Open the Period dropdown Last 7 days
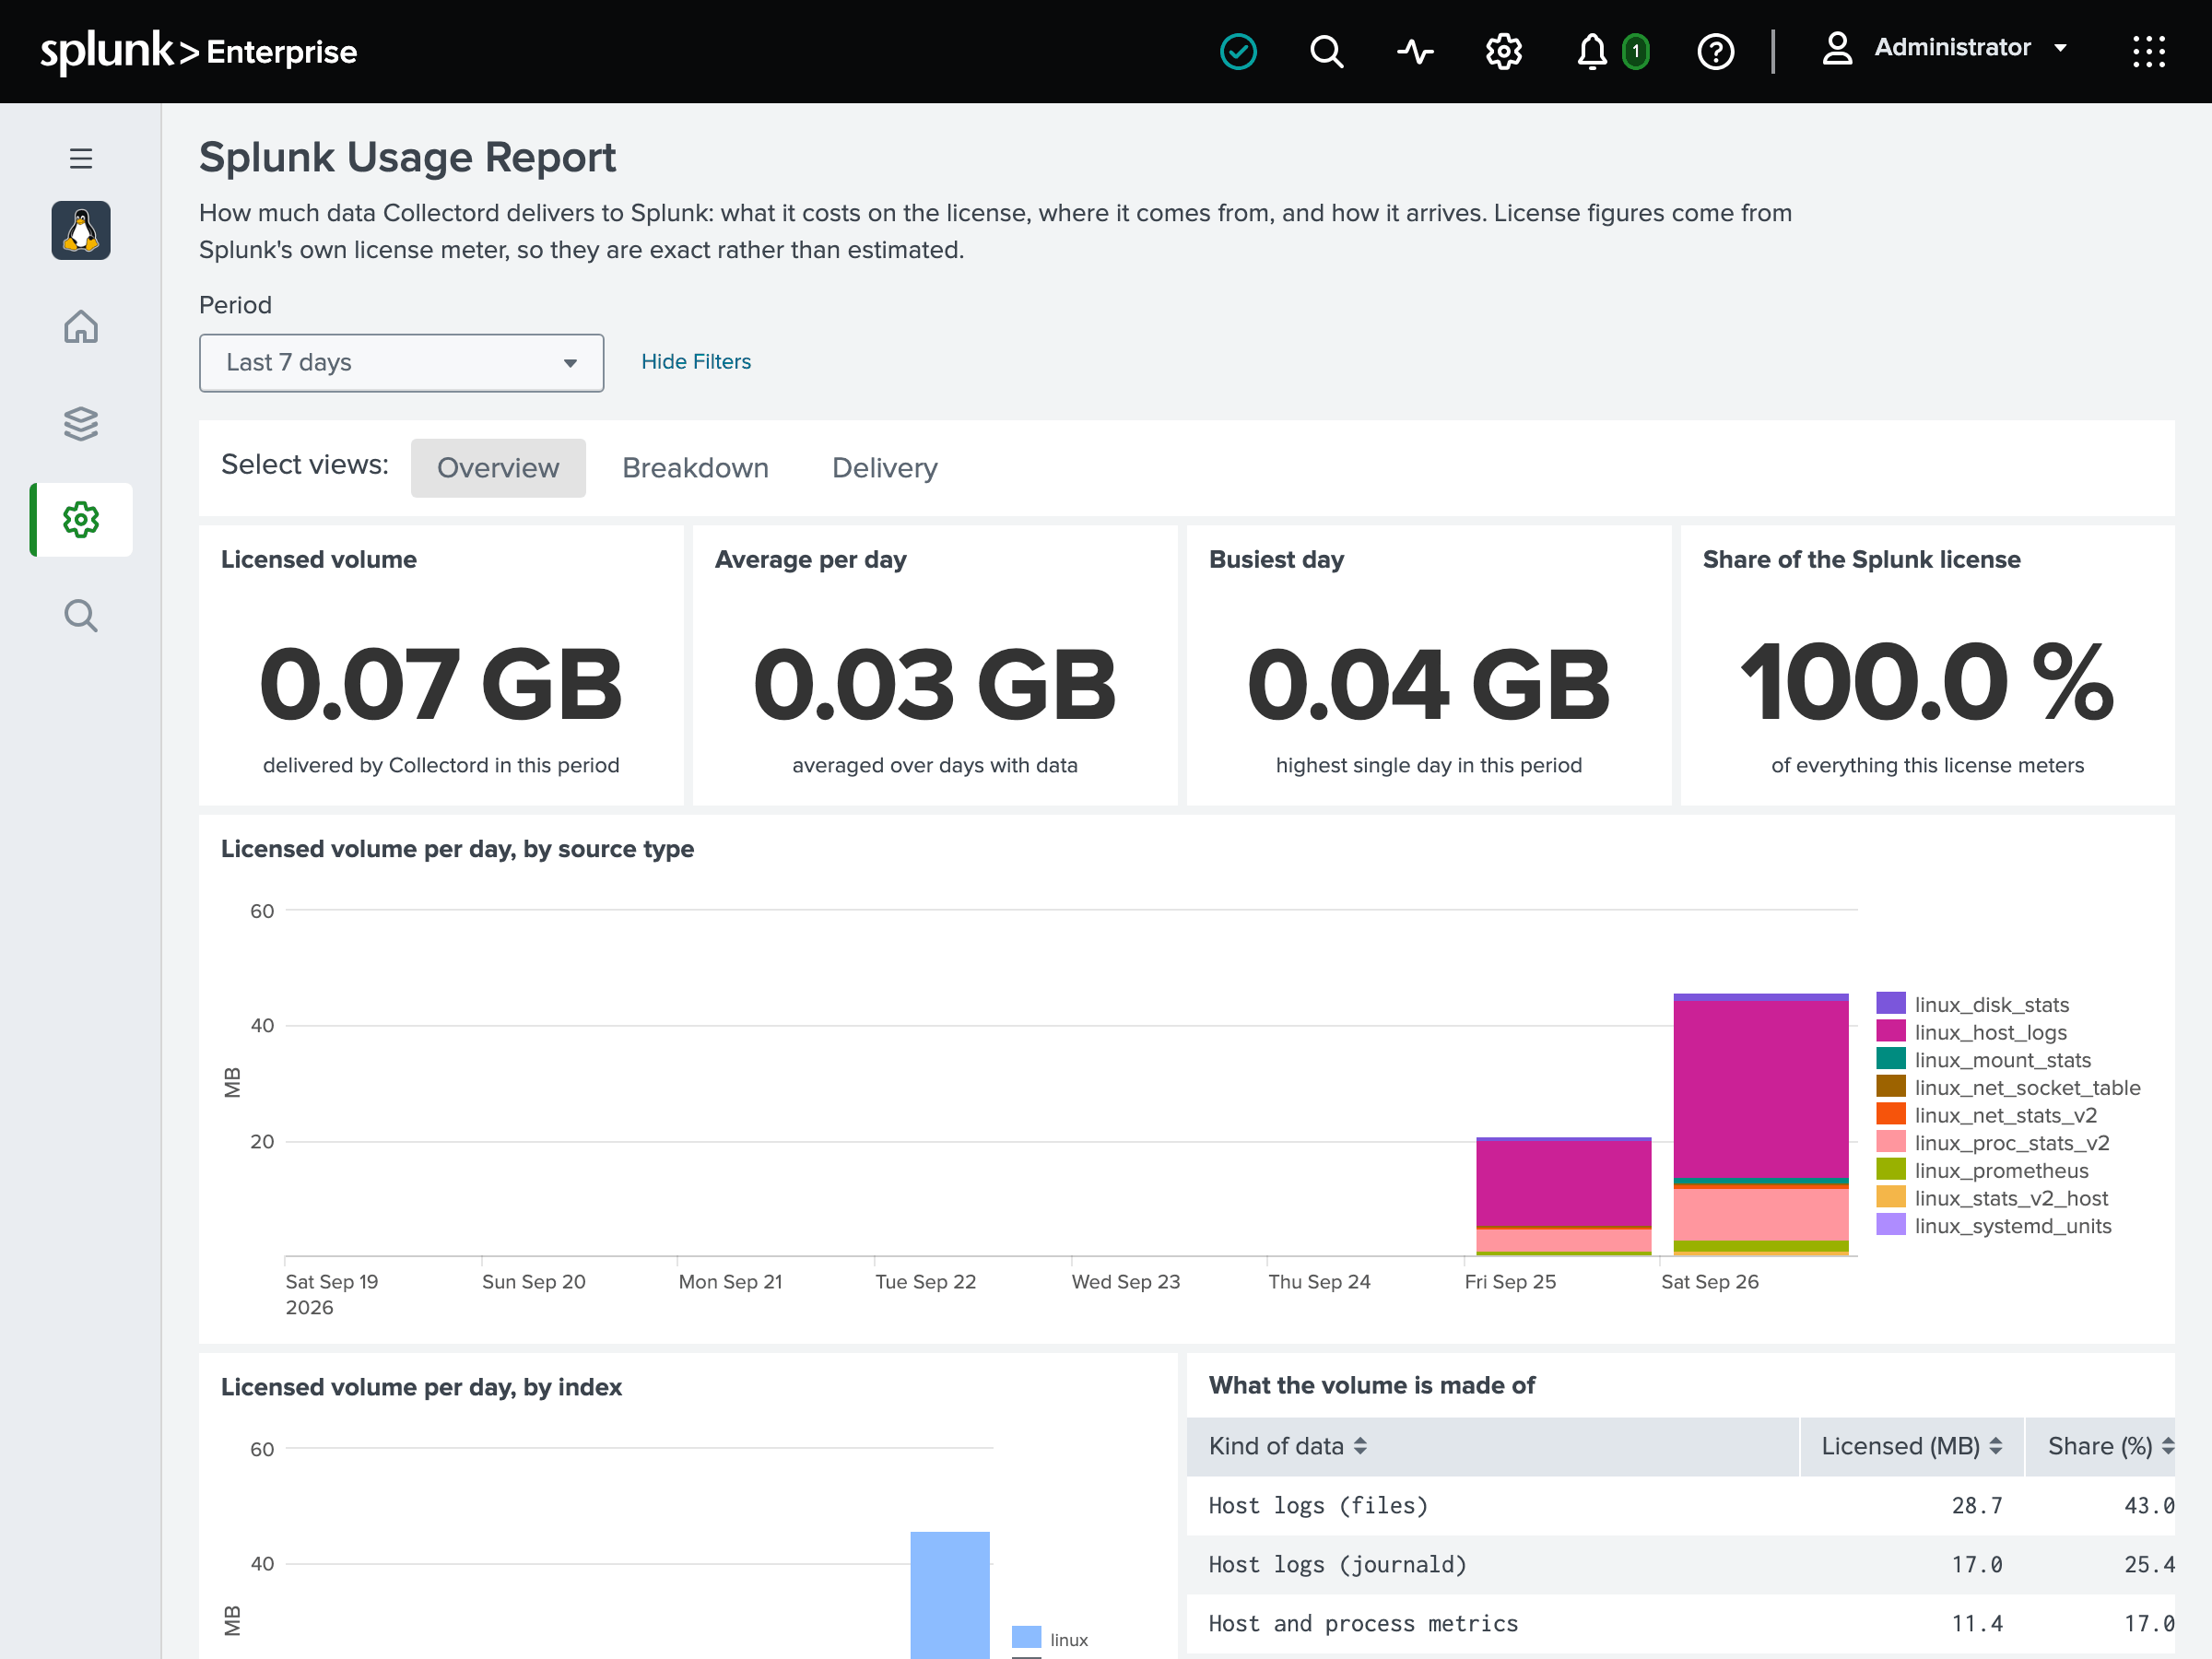 [x=401, y=362]
